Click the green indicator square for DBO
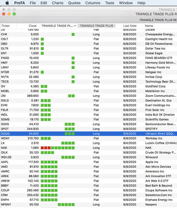 tap(42, 44)
